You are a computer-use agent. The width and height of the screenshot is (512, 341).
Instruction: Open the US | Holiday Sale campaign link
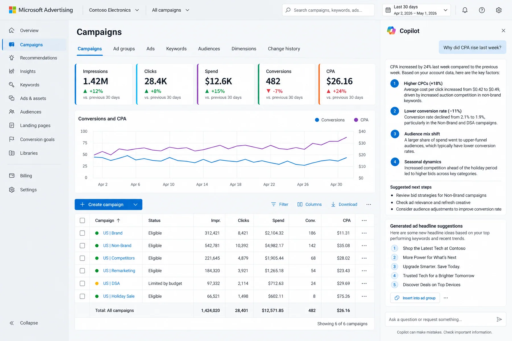click(x=119, y=296)
